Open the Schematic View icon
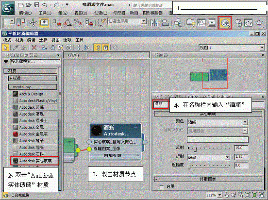Image resolution: width=268 pixels, height=200 pixels. click(212, 23)
